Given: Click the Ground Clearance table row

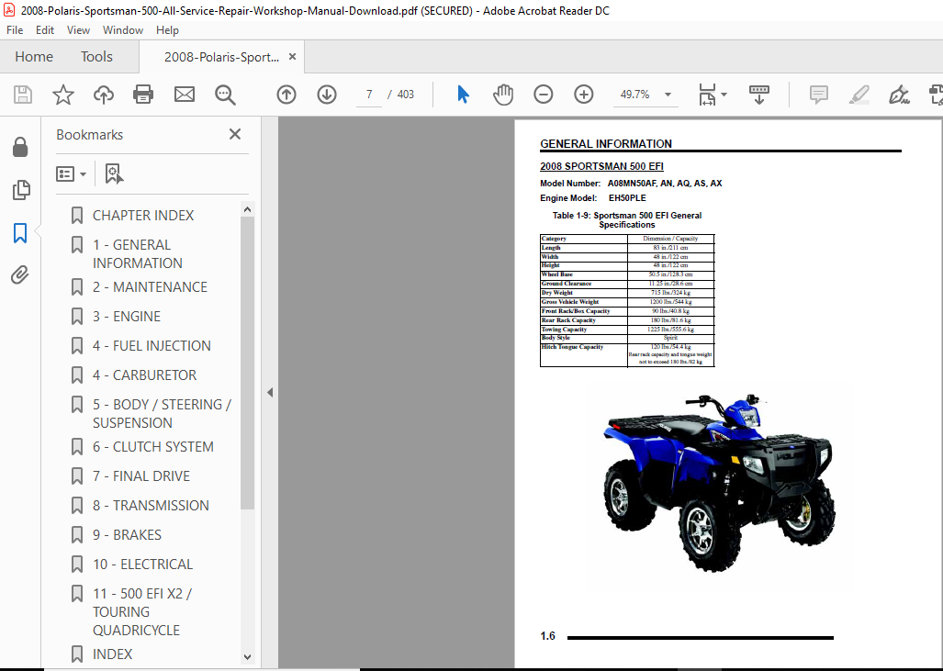Looking at the screenshot, I should pos(627,284).
